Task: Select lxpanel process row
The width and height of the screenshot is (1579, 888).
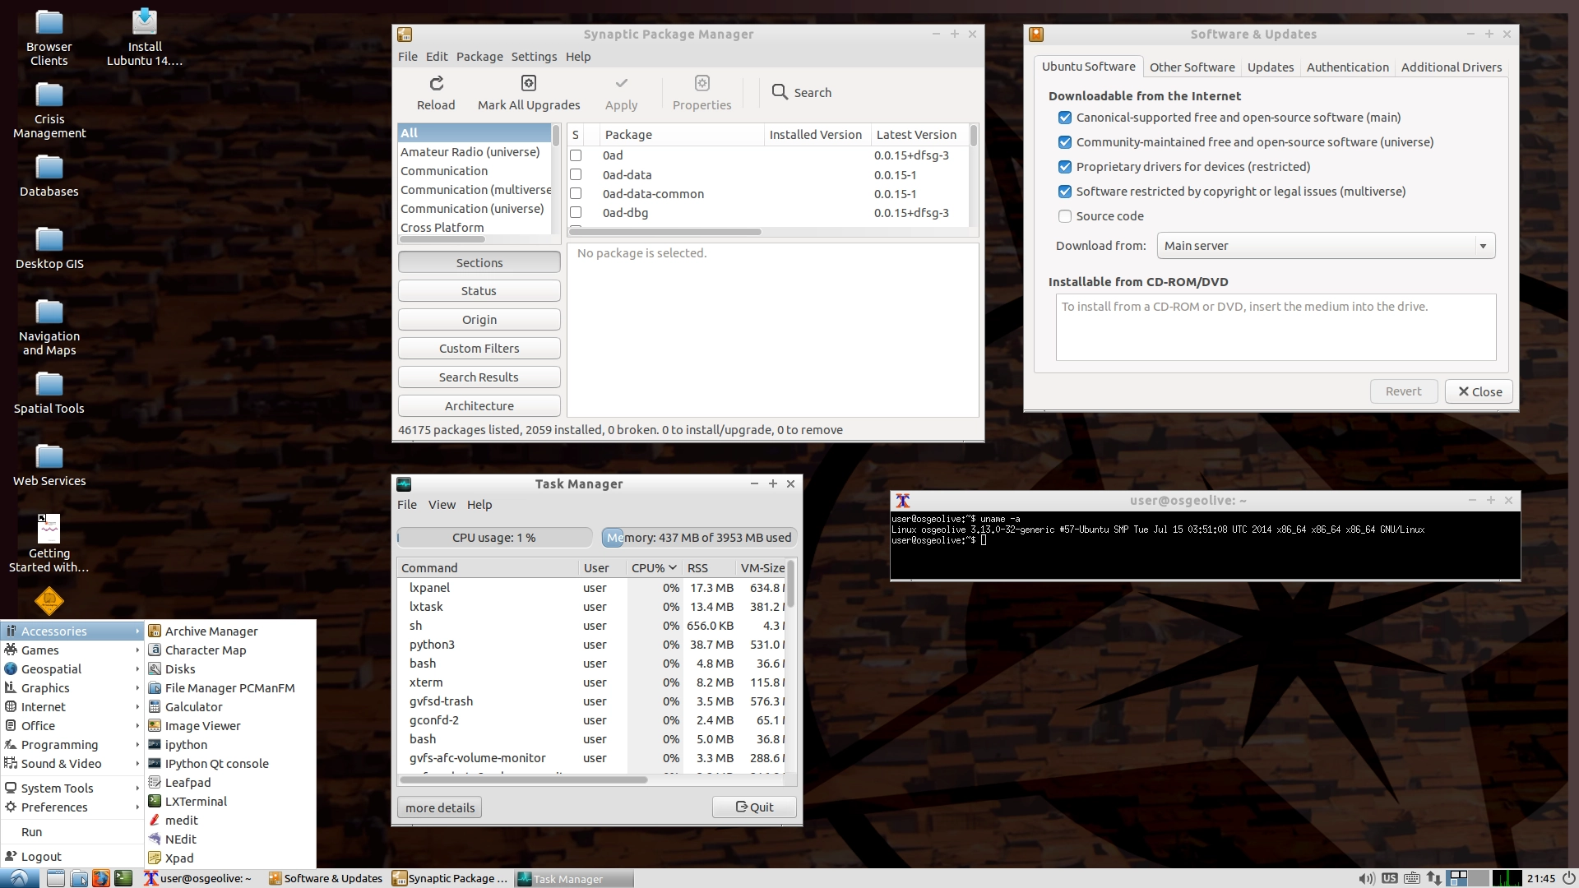Action: (592, 588)
